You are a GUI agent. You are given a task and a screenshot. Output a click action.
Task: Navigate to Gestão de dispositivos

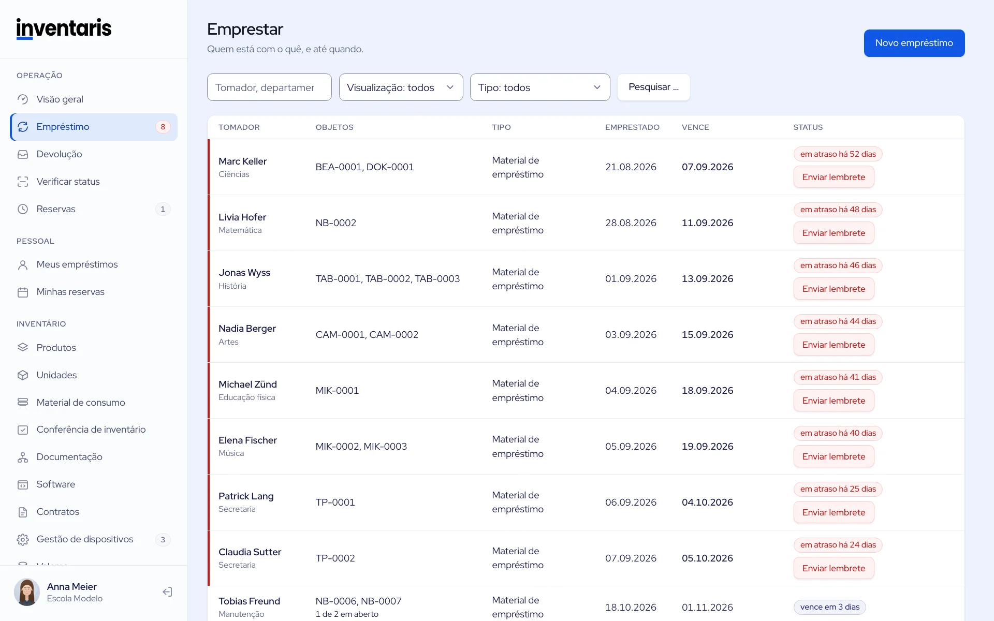point(94,539)
